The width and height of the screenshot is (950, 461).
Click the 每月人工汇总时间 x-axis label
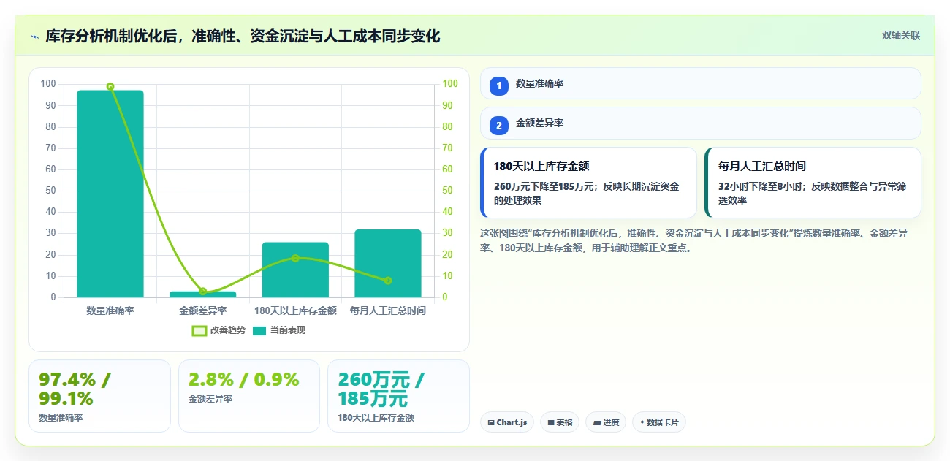click(x=388, y=310)
